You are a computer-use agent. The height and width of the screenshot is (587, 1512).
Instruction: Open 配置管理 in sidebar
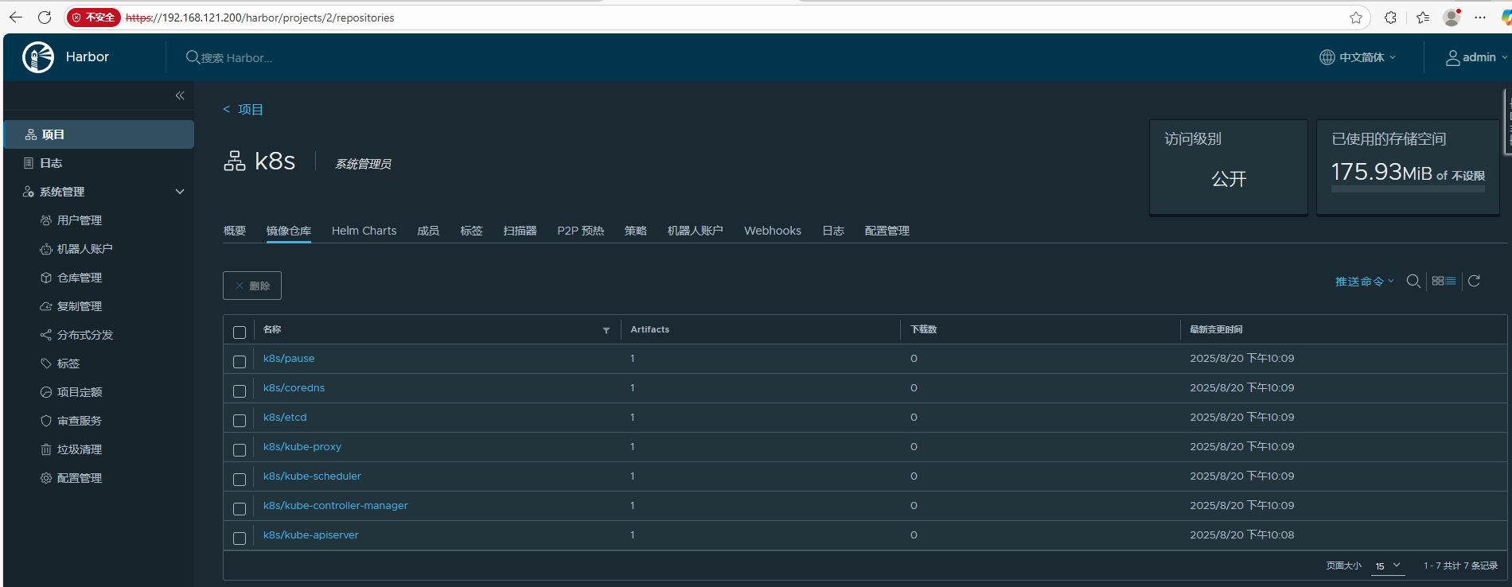pyautogui.click(x=80, y=478)
